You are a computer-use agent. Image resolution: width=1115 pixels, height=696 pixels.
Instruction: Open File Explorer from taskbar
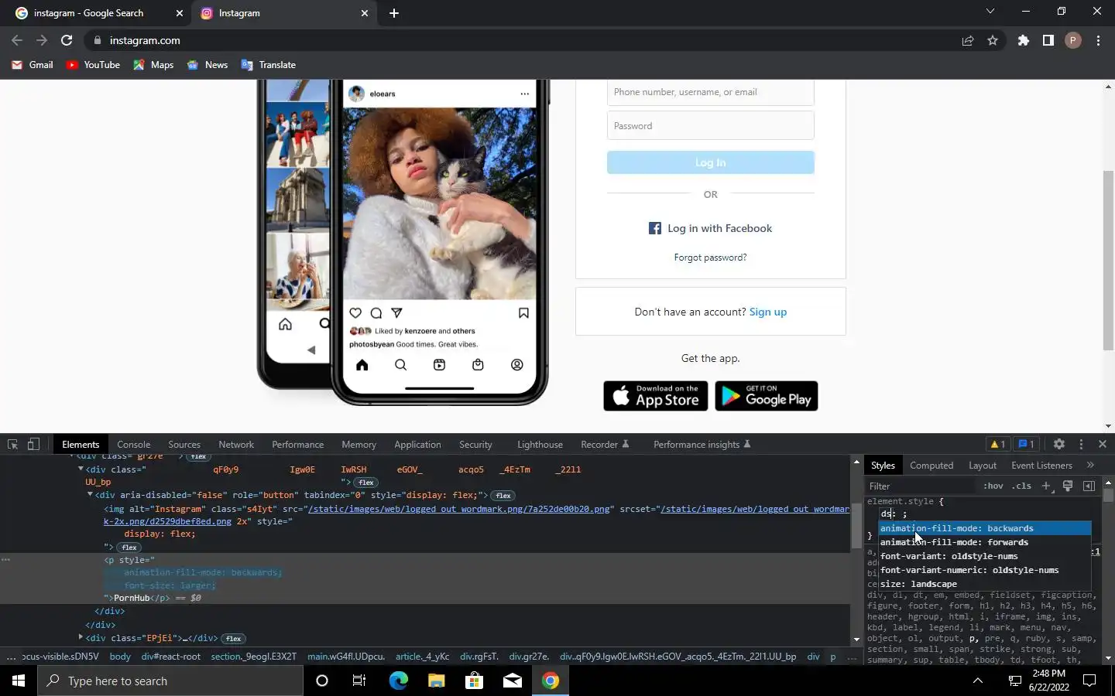[x=436, y=681]
